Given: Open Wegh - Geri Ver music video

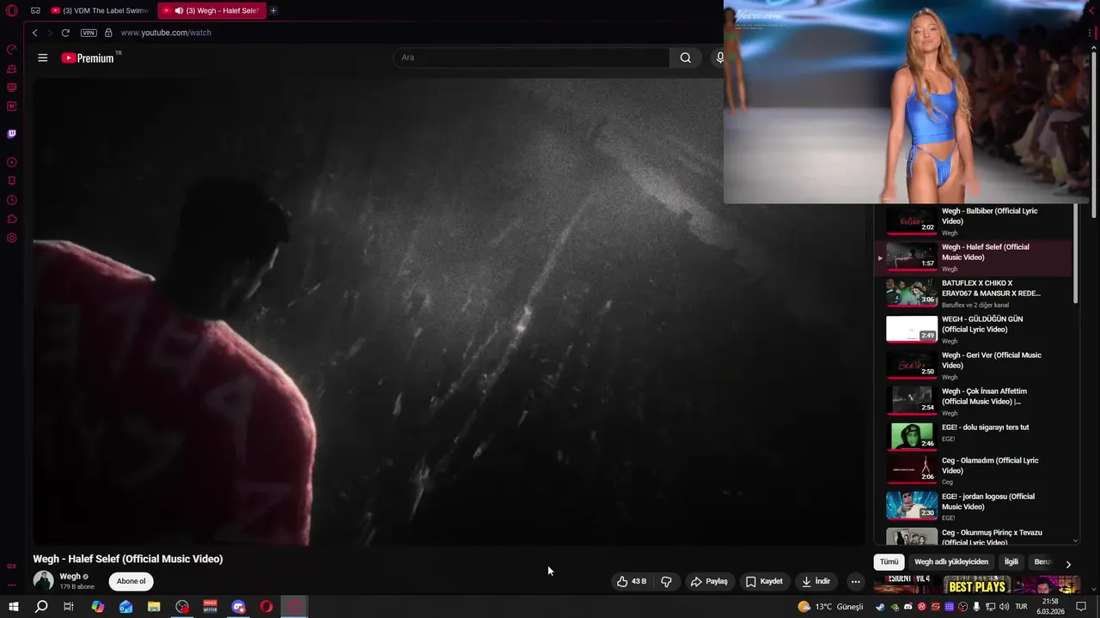Looking at the screenshot, I should (973, 365).
